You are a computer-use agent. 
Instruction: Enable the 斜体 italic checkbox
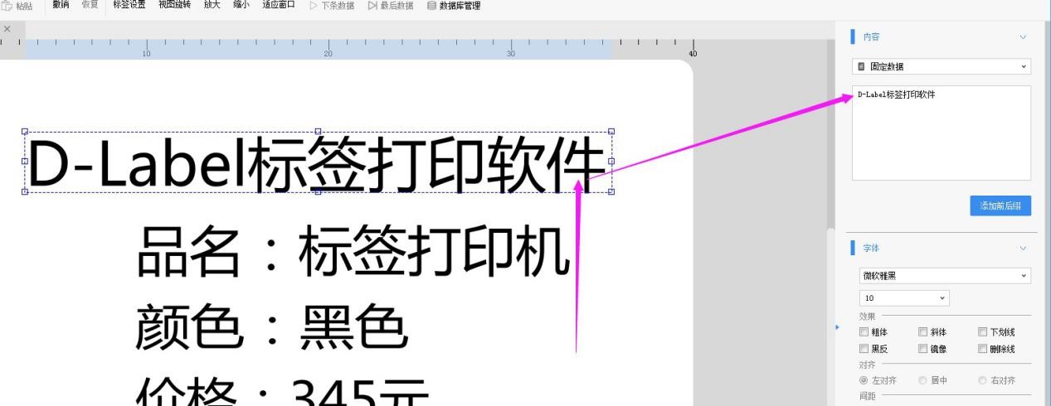[922, 332]
